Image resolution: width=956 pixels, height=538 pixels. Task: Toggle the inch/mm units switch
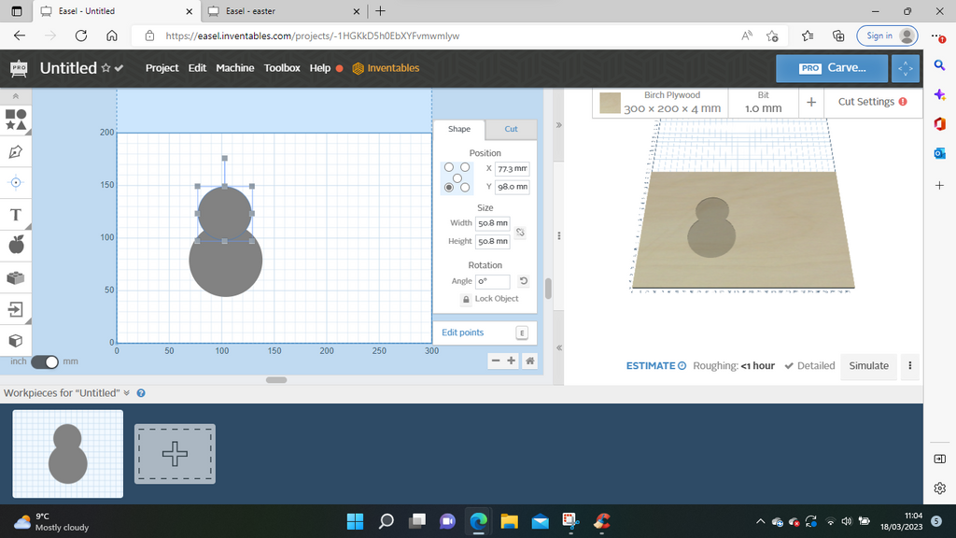click(45, 361)
